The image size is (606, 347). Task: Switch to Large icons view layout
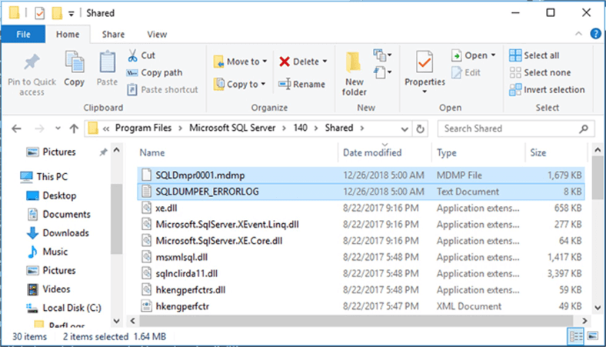592,336
